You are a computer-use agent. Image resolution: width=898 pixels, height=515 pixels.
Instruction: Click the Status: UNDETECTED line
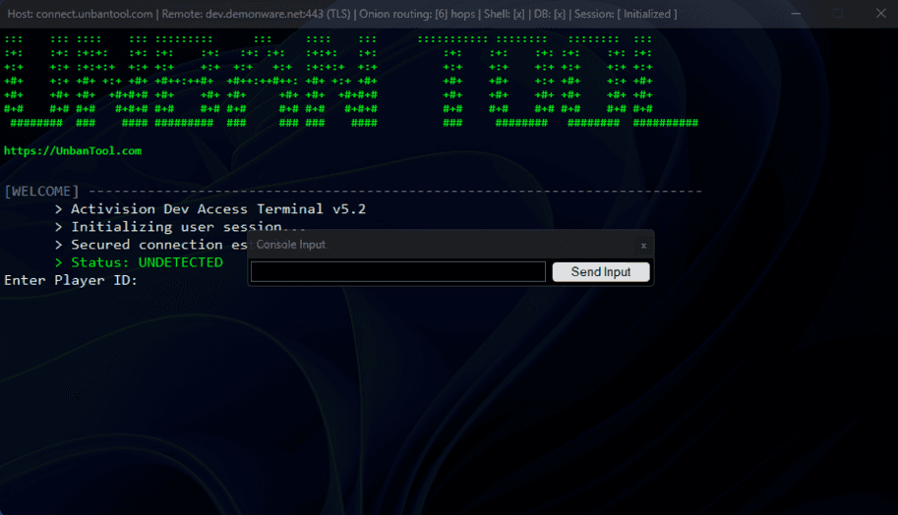[x=139, y=262]
